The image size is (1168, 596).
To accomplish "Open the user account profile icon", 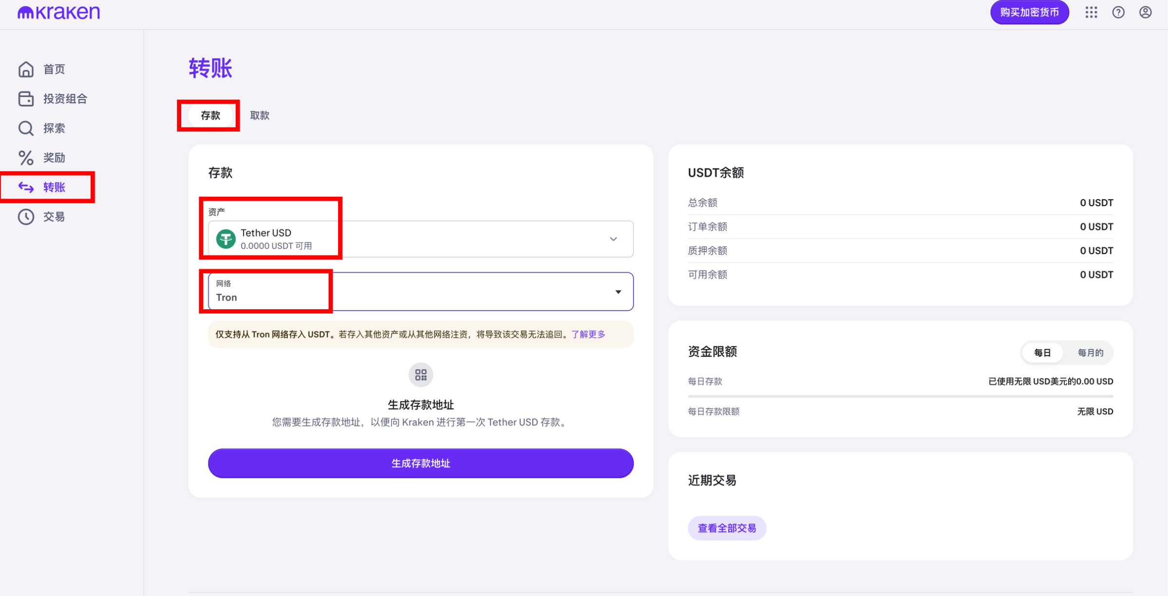I will 1145,12.
